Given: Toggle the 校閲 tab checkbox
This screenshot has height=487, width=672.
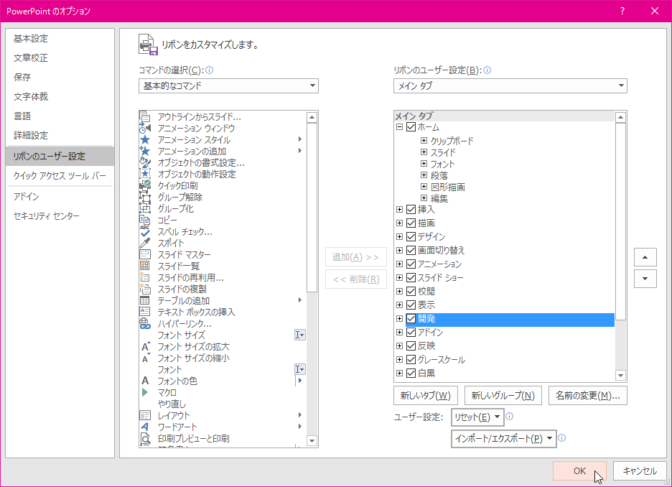Looking at the screenshot, I should [411, 291].
